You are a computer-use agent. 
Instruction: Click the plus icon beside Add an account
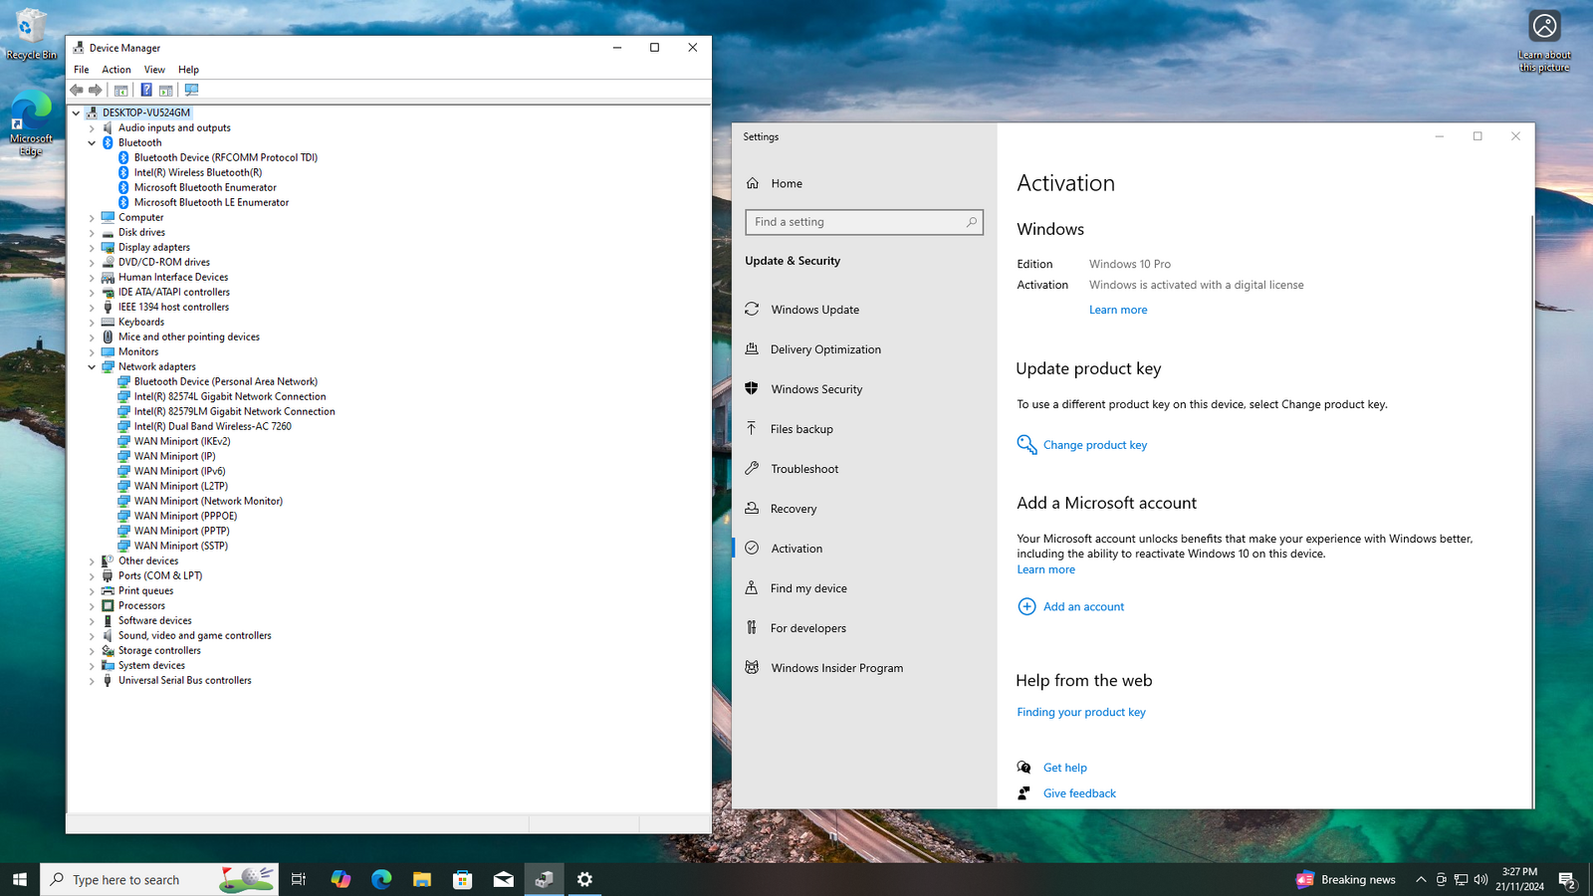[x=1026, y=606]
